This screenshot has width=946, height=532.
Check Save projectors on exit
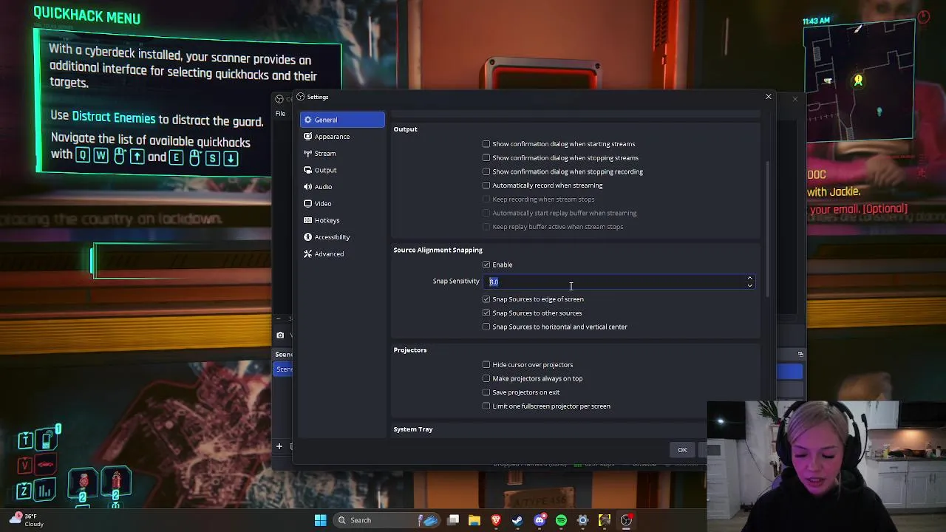point(486,392)
